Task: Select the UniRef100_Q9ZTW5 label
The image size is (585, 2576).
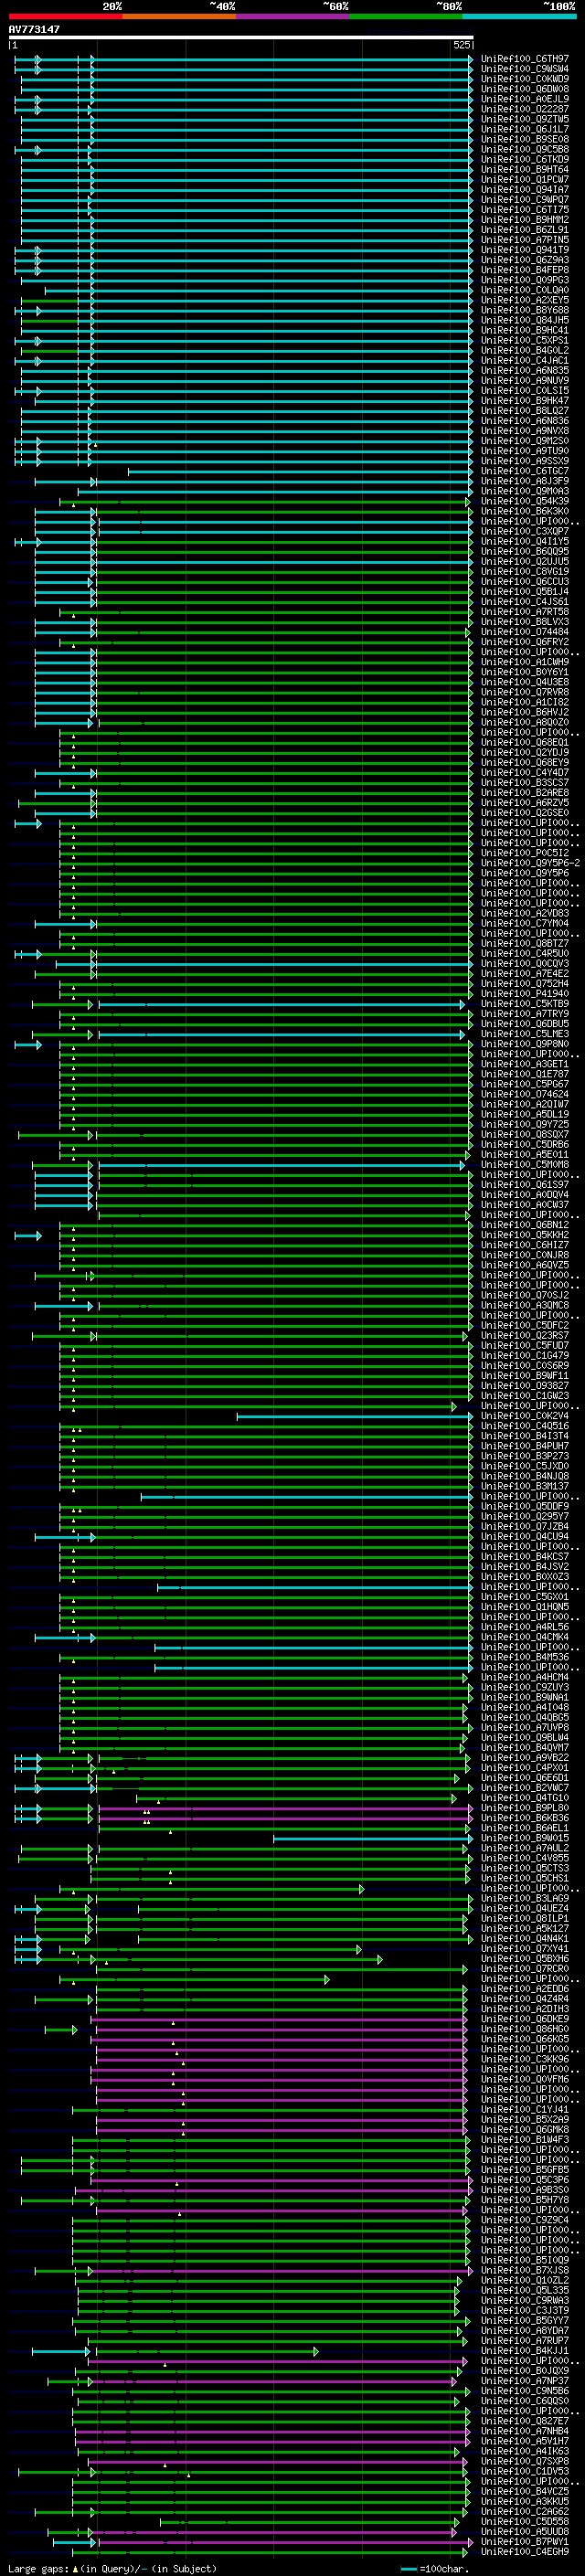Action: coord(525,119)
